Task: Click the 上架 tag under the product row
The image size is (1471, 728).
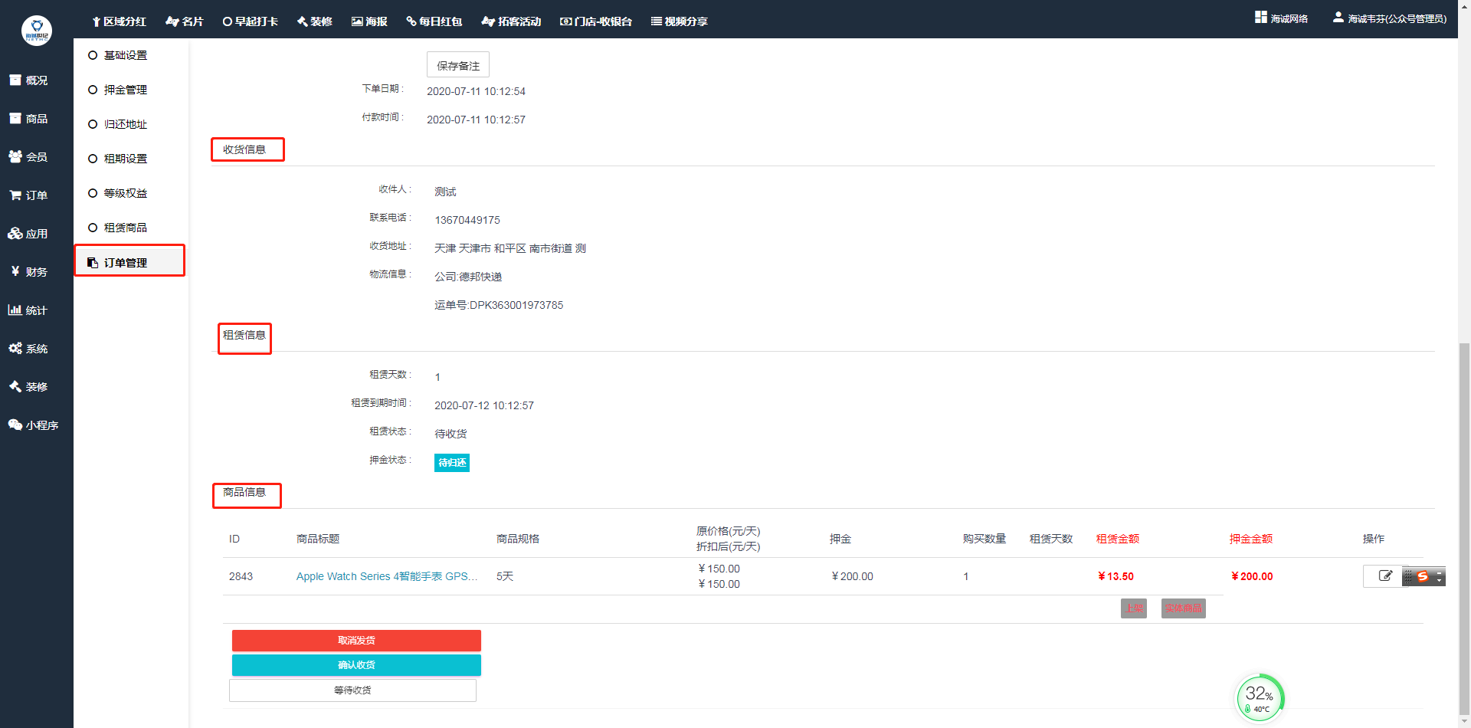Action: click(1134, 608)
